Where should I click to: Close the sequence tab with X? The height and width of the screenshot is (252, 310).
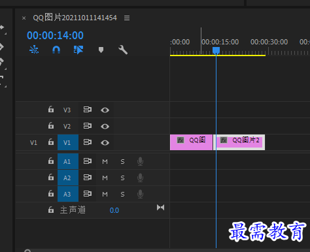click(24, 18)
